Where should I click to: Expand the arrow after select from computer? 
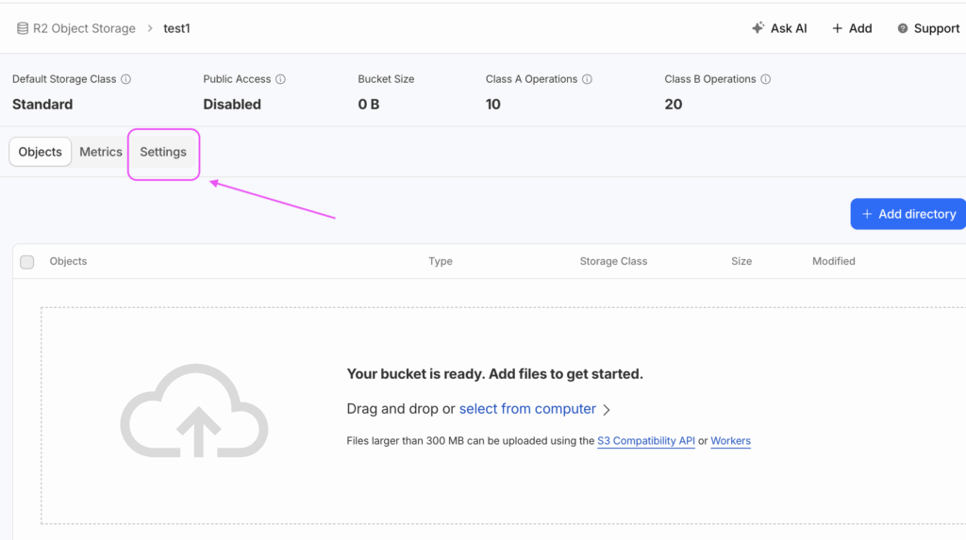click(x=607, y=410)
